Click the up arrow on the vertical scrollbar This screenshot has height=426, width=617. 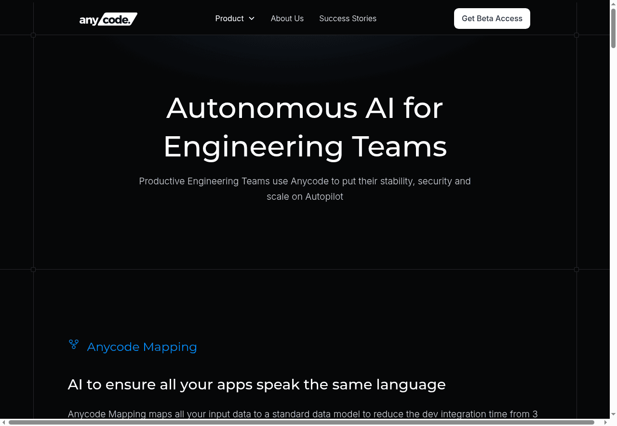(613, 4)
